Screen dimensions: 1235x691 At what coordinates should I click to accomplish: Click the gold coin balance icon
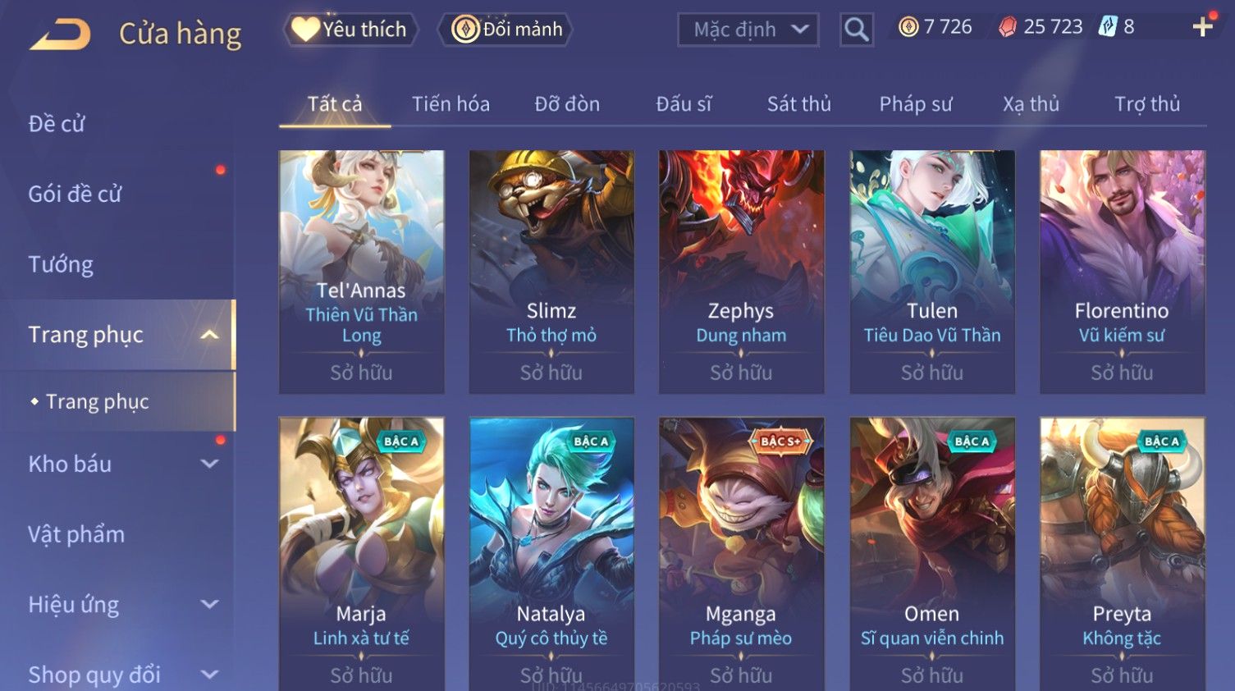[908, 27]
